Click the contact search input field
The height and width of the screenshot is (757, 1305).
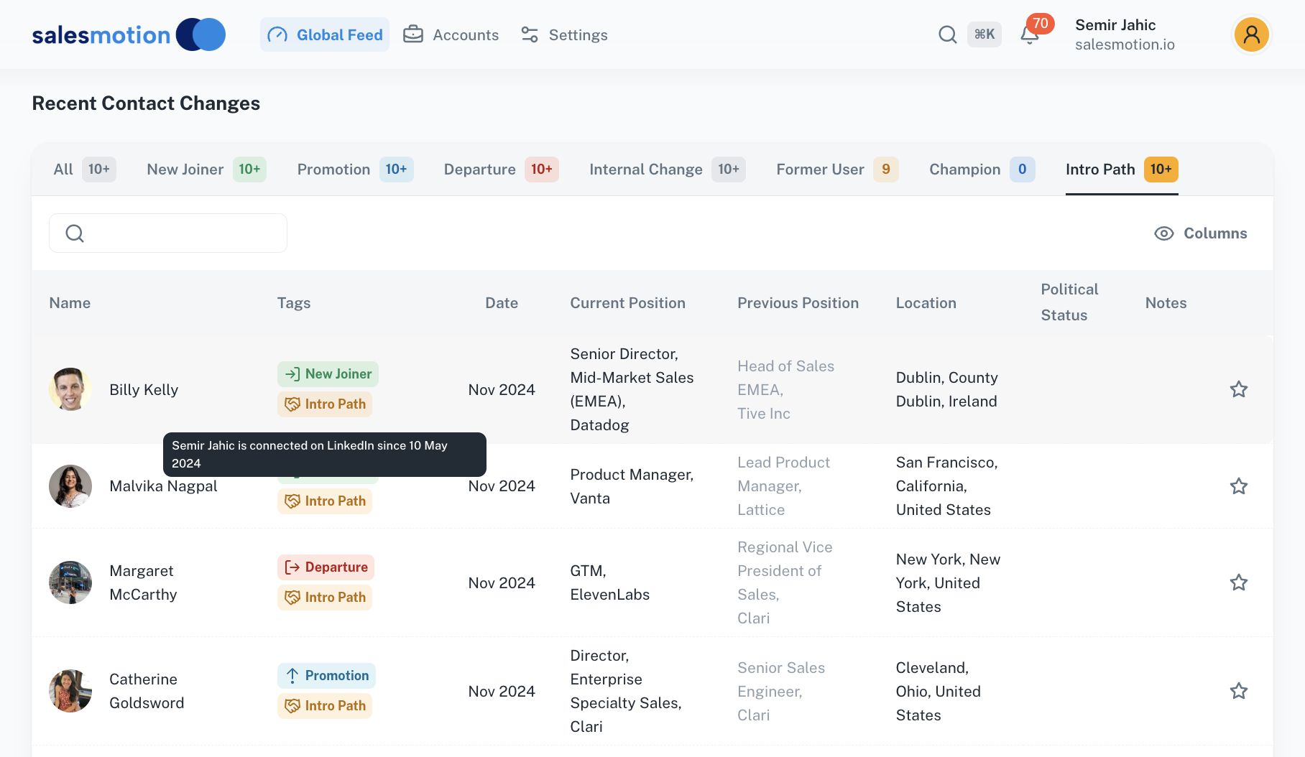point(168,233)
